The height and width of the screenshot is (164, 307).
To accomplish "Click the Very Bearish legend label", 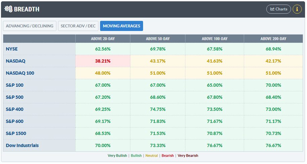I will pyautogui.click(x=188, y=156).
